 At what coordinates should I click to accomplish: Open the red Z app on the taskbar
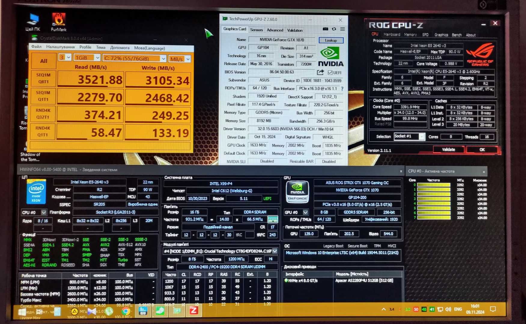[x=194, y=310]
